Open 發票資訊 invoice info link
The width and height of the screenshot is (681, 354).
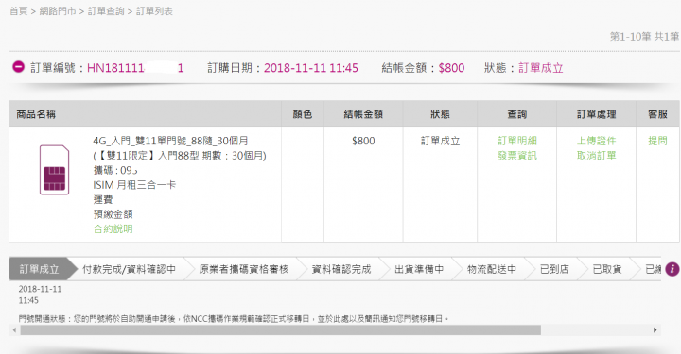point(516,156)
